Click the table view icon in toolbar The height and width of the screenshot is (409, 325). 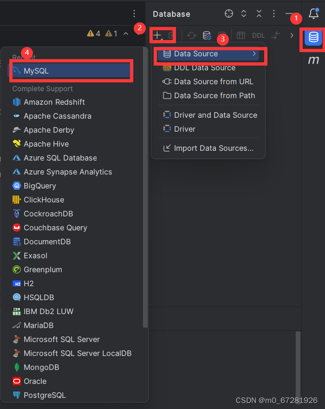pos(241,35)
